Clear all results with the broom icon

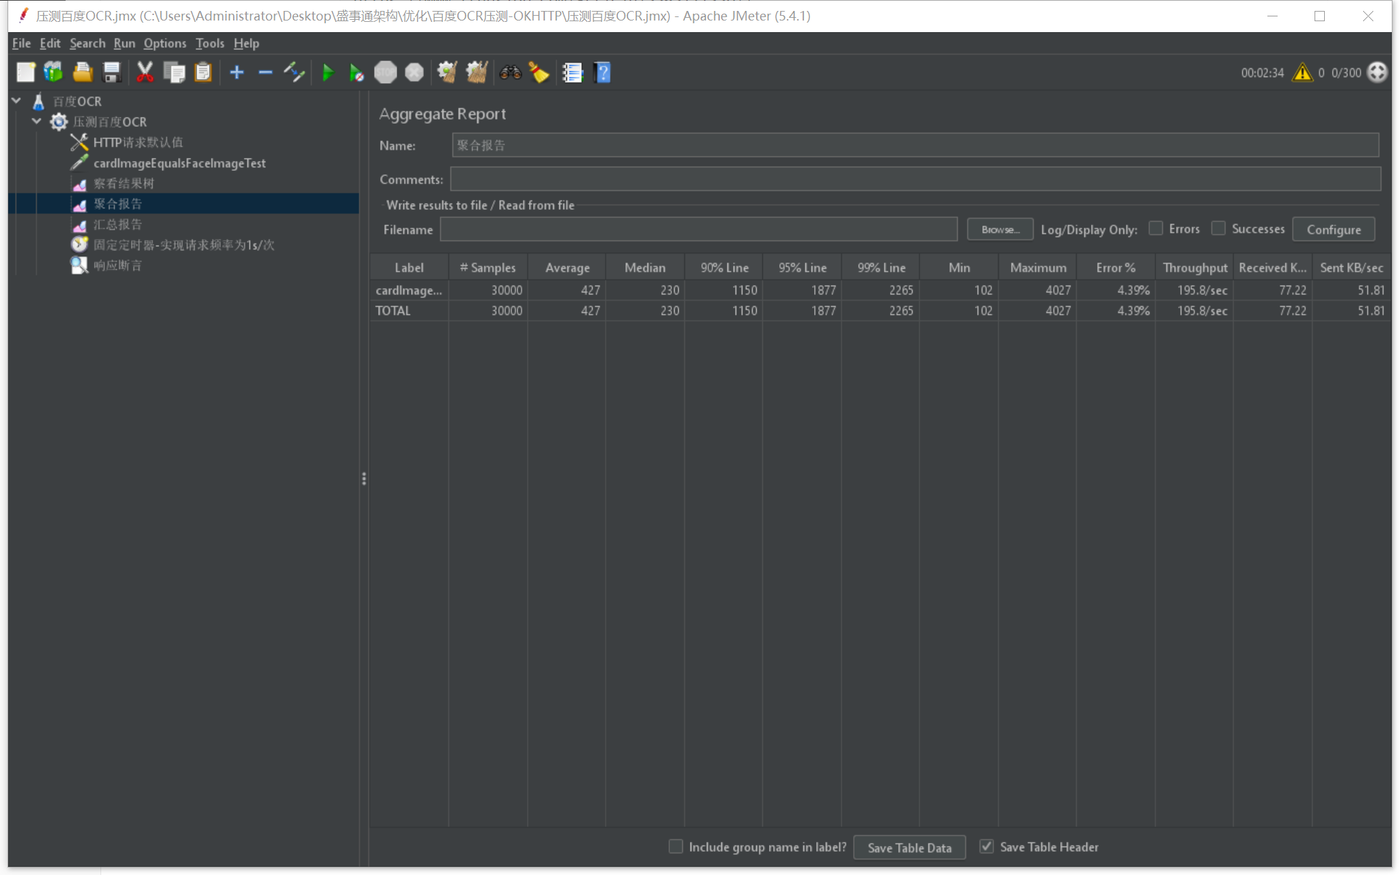coord(476,72)
